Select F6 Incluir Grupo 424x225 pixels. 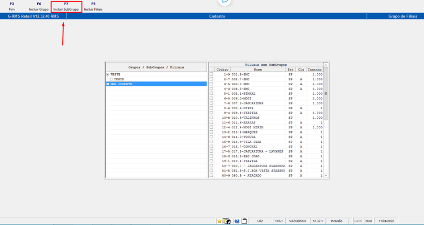click(x=39, y=7)
